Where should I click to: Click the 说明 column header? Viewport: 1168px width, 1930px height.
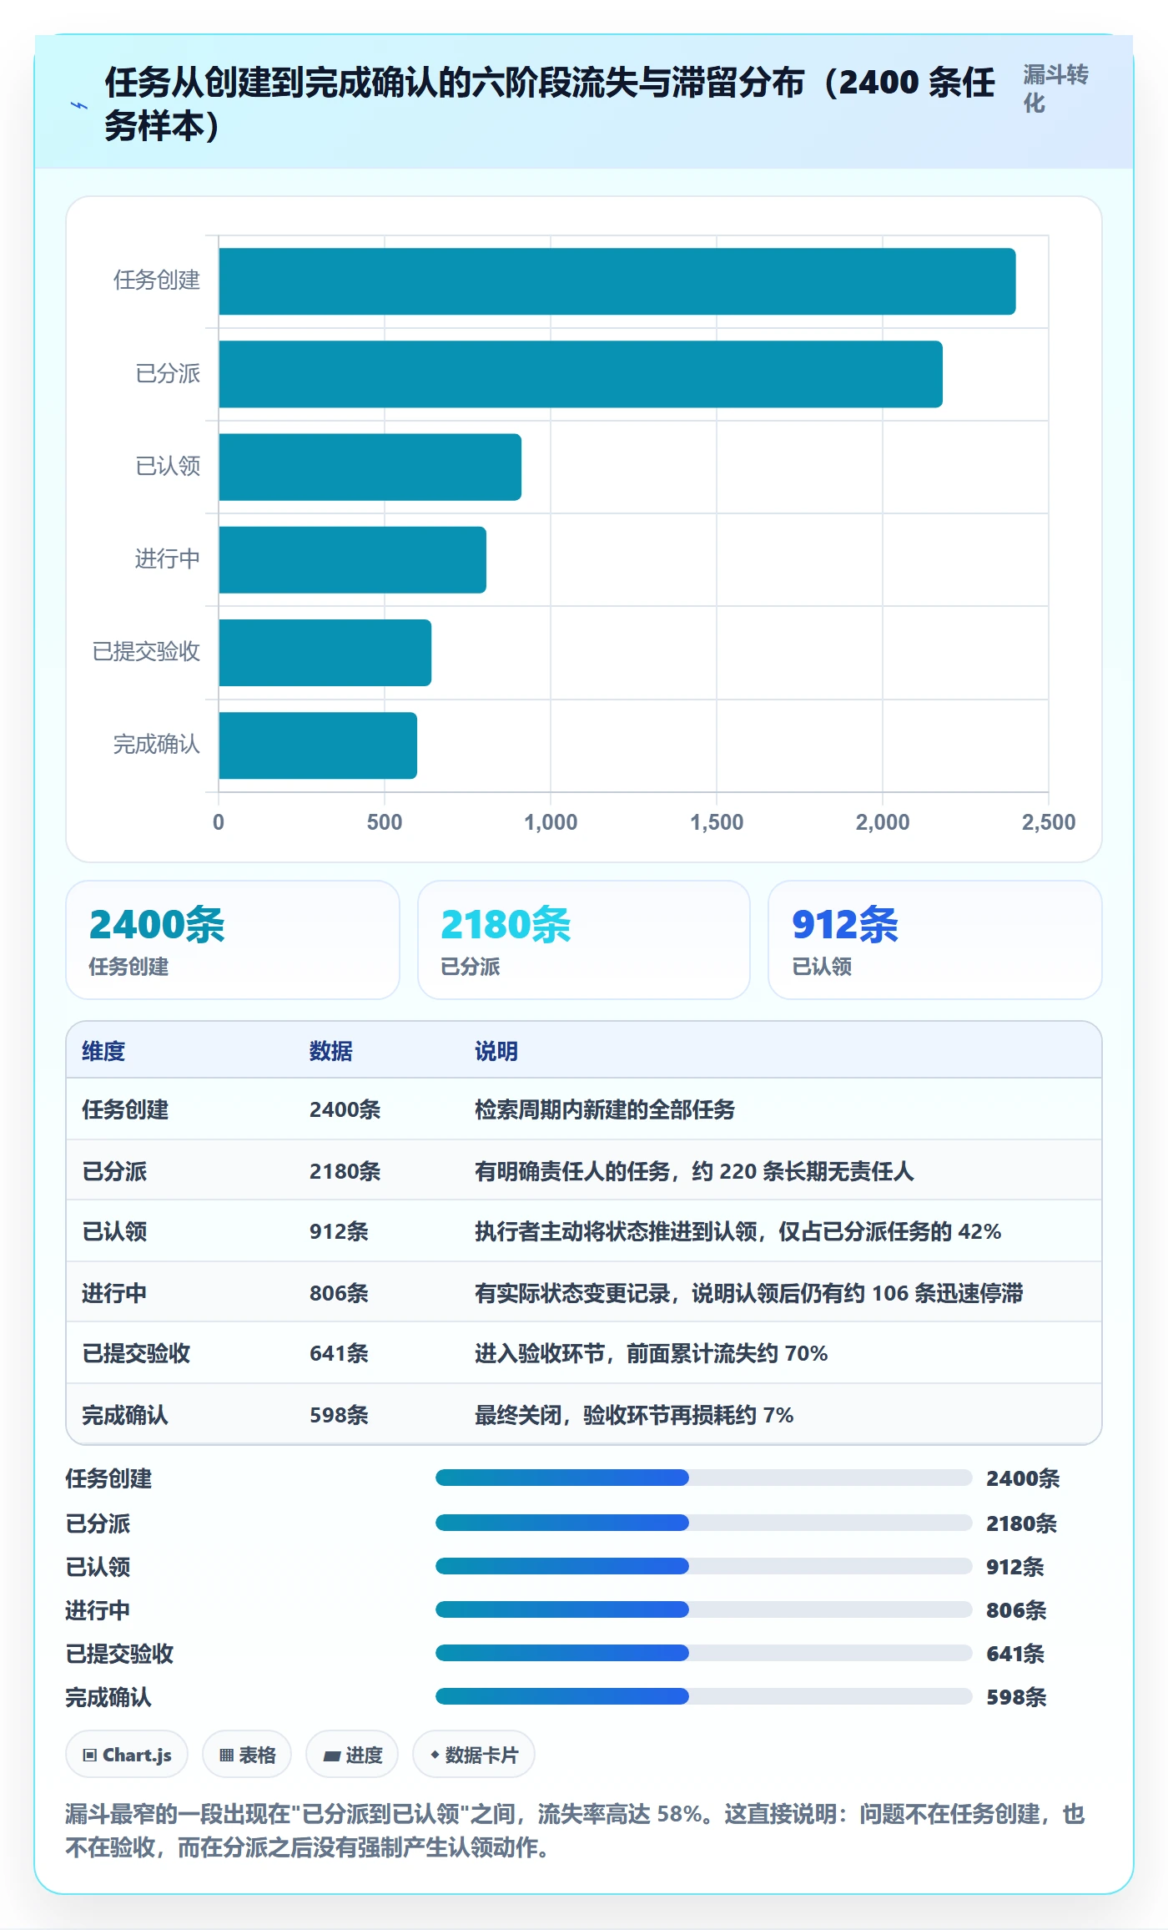(x=496, y=1051)
